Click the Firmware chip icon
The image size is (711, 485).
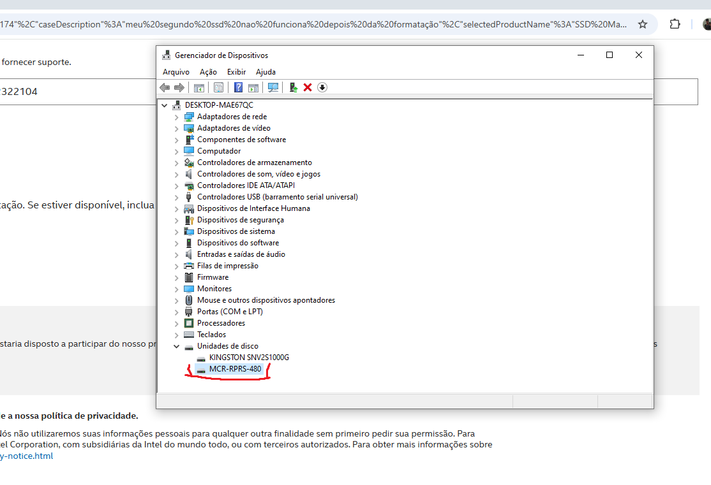coord(189,277)
